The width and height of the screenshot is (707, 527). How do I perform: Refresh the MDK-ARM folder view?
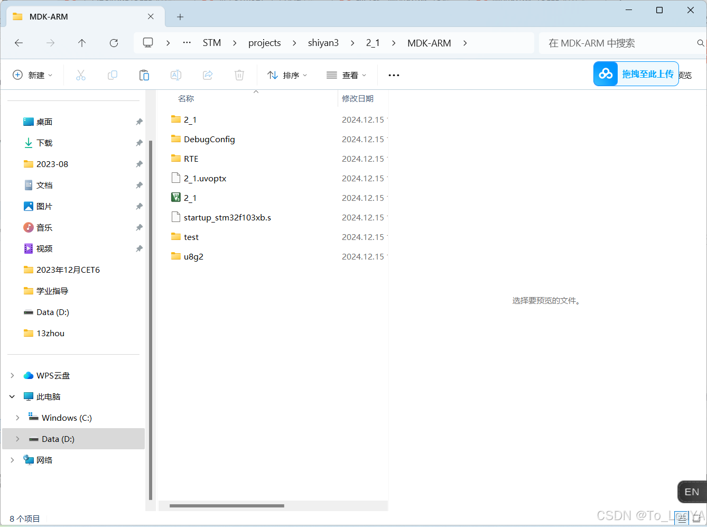(114, 43)
